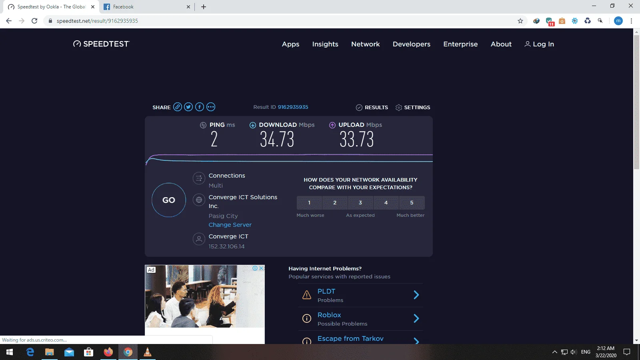Open Result ID 9162935935 link
The width and height of the screenshot is (640, 360).
293,107
